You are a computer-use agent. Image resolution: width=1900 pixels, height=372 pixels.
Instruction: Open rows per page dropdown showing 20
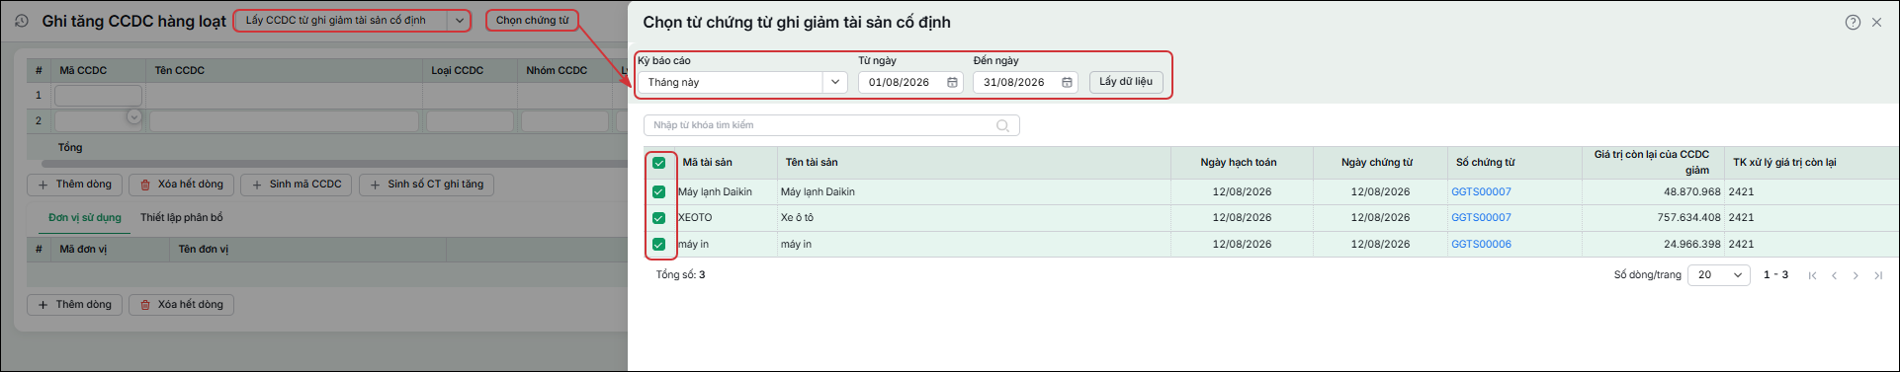[x=1719, y=275]
